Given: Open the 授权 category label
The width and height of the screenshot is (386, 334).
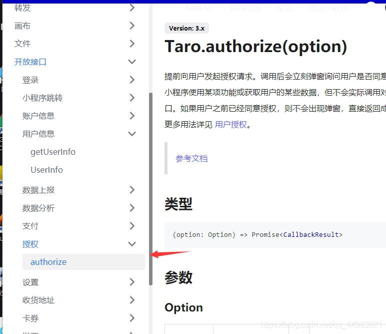Looking at the screenshot, I should pos(30,244).
